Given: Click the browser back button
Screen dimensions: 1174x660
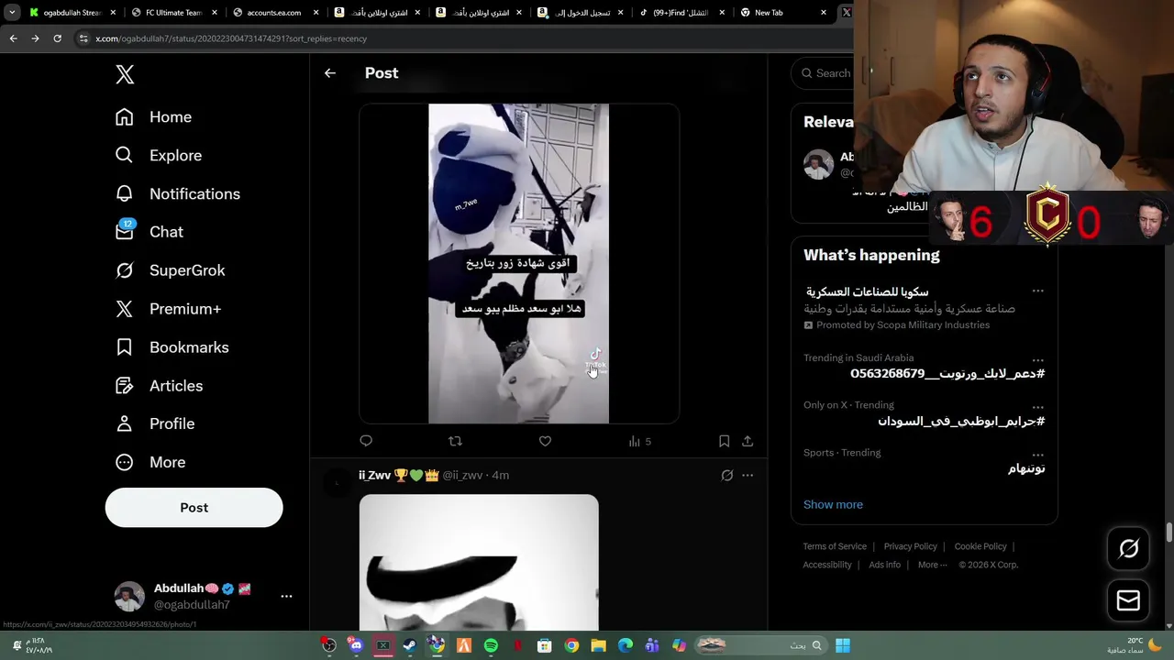Looking at the screenshot, I should (13, 38).
